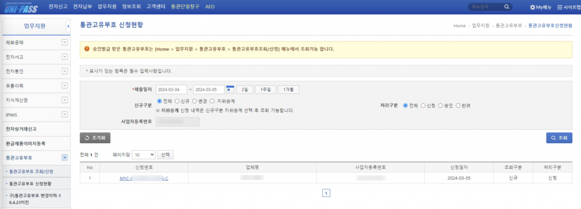581x209 pixels.
Task: Open application number link MYC-
Action: (144, 178)
